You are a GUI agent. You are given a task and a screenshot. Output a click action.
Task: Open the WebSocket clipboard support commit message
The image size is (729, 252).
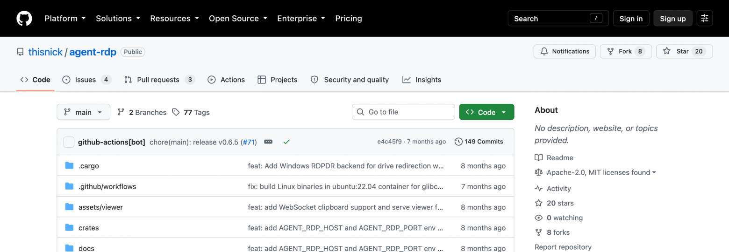346,207
